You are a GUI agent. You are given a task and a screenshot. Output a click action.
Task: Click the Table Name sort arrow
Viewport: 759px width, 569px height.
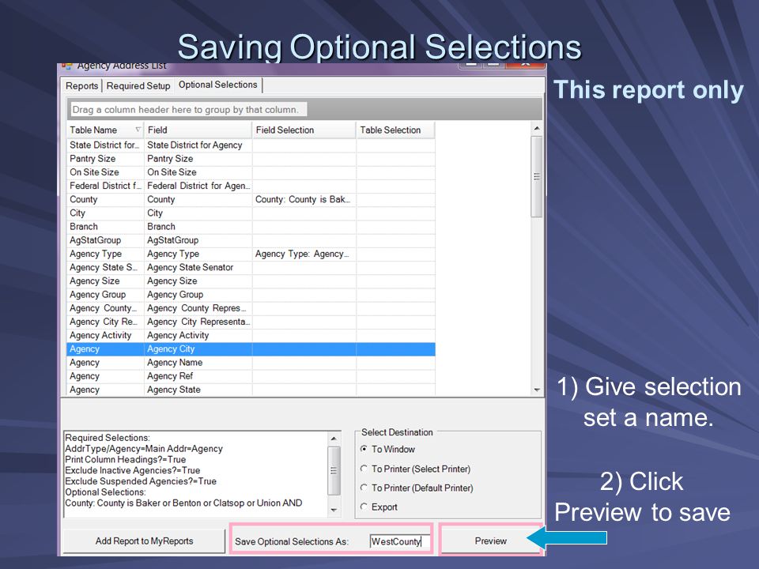pyautogui.click(x=138, y=130)
